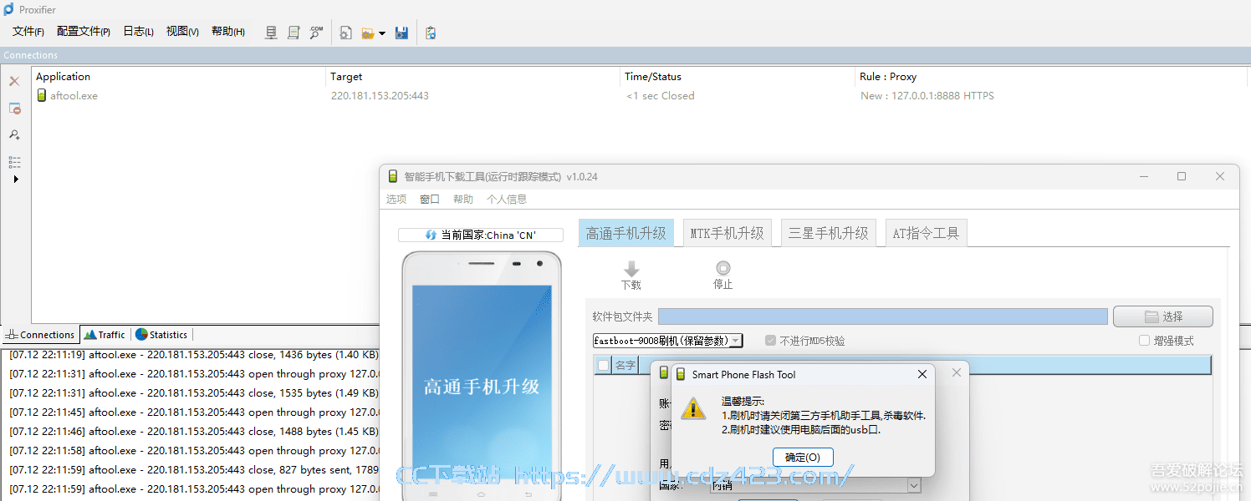The image size is (1251, 501).
Task: Select the 22:11:19 close 1436 bytes log line
Action: coord(194,355)
